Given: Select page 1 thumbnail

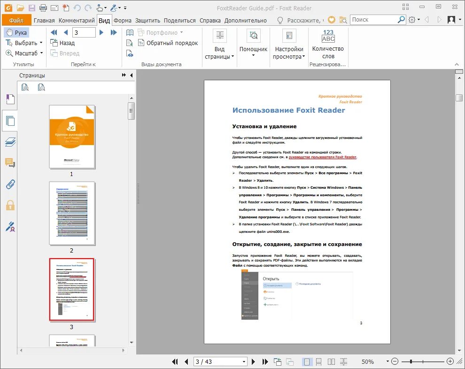Looking at the screenshot, I should click(x=72, y=137).
